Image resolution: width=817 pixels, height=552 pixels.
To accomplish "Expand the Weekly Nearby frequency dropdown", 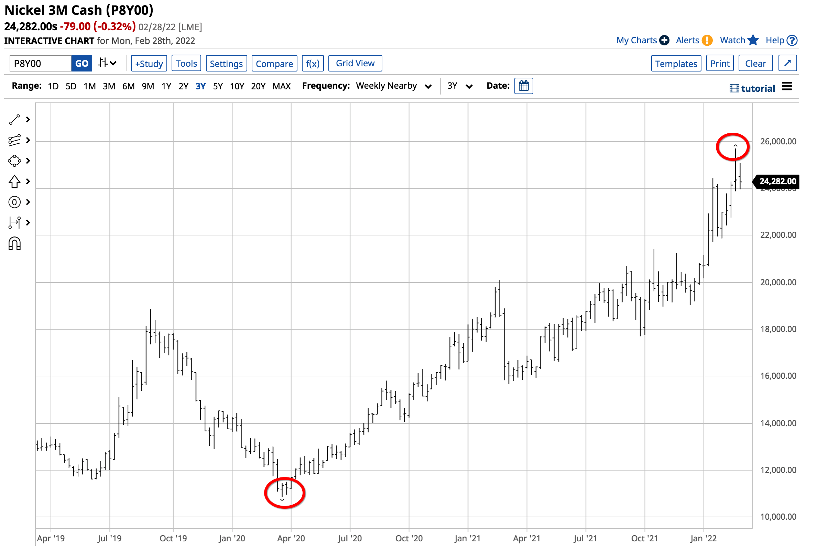I will (x=394, y=86).
